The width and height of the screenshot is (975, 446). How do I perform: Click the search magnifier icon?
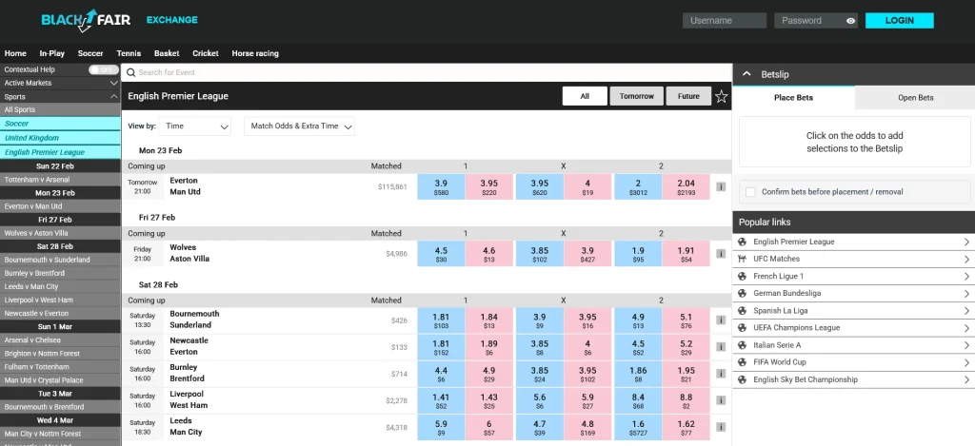[x=130, y=72]
